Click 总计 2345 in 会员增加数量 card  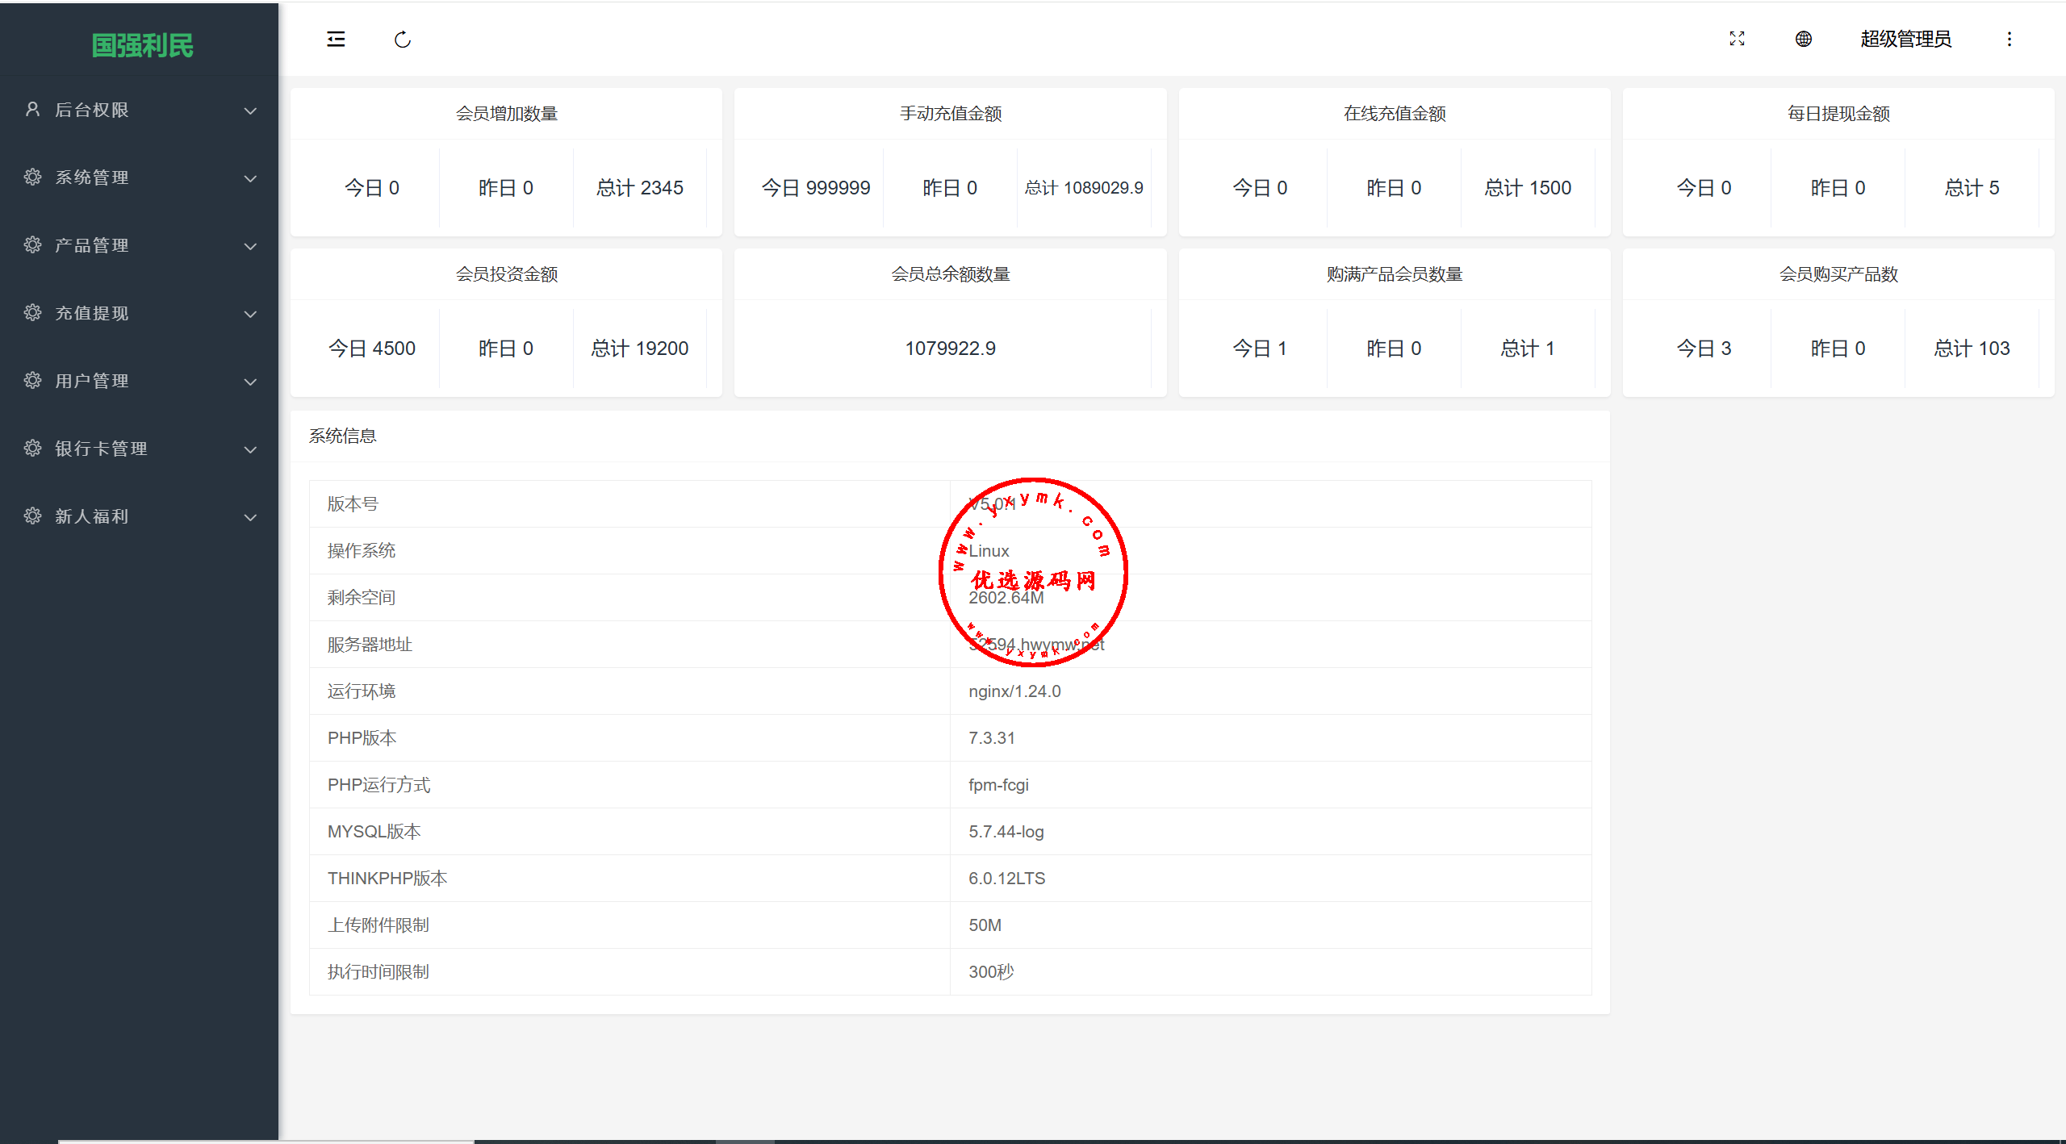[x=640, y=188]
